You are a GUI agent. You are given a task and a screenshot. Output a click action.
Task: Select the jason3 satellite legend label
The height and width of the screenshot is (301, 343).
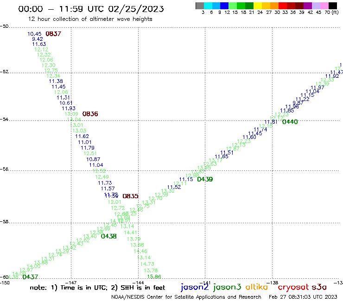[x=227, y=288]
